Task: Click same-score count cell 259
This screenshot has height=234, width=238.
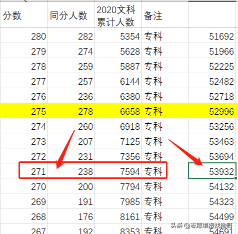Action: coord(71,66)
